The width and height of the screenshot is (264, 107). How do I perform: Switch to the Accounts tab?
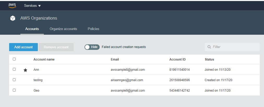pos(32,29)
